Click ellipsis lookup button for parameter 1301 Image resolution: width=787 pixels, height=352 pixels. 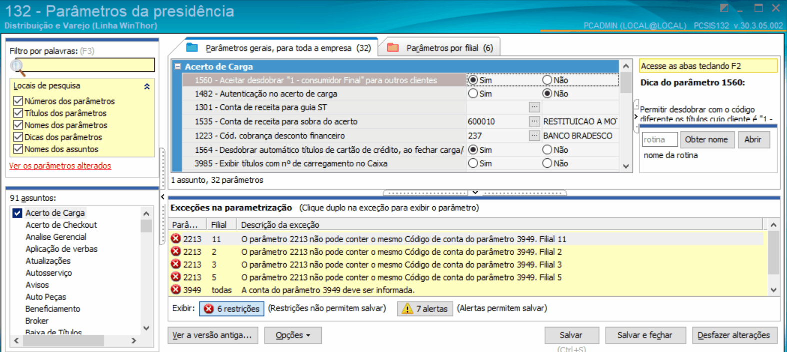535,107
